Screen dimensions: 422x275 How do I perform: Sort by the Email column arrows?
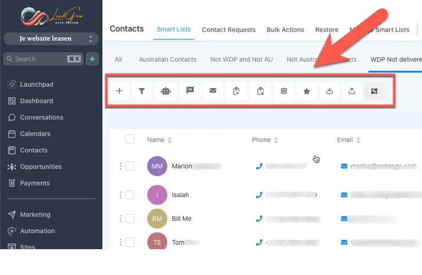point(358,140)
